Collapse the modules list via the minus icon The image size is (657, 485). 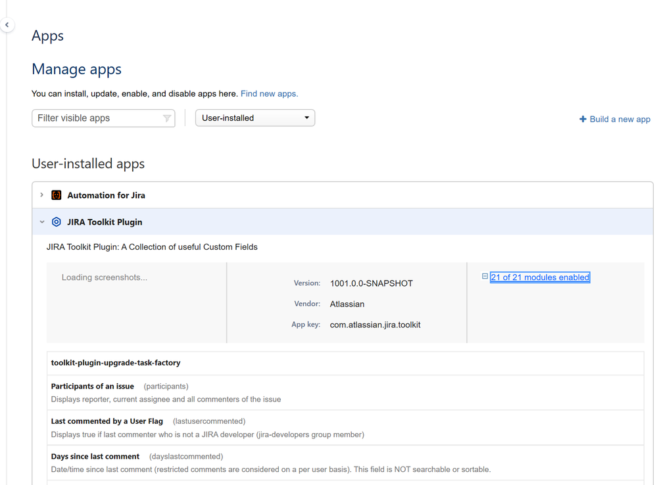485,277
